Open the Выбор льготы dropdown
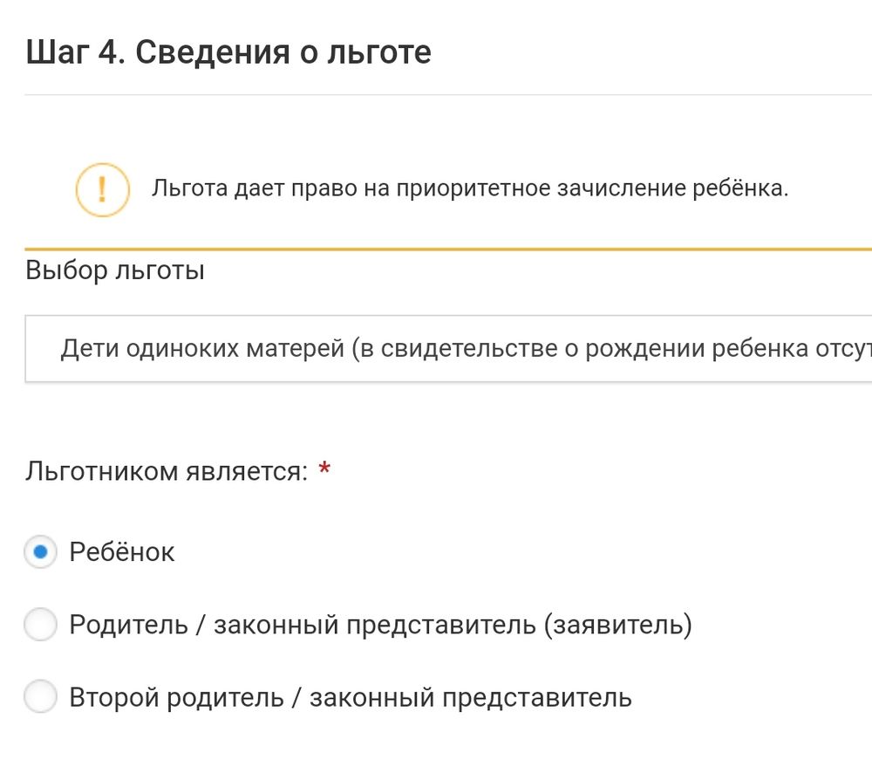The height and width of the screenshot is (766, 872). [448, 349]
